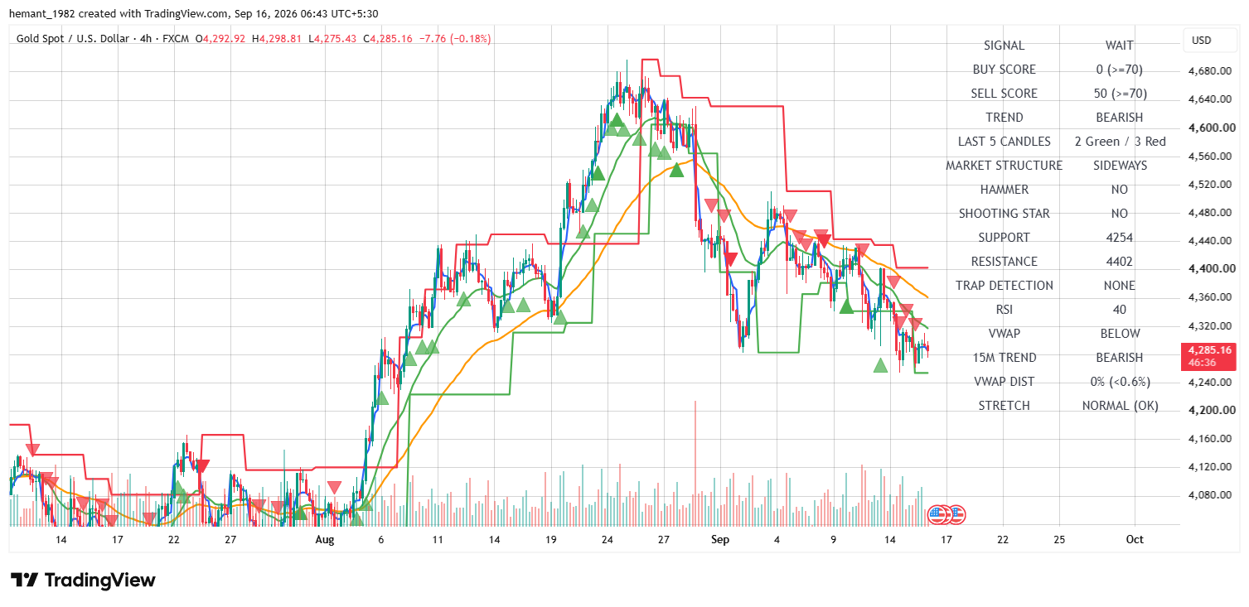Image resolution: width=1249 pixels, height=607 pixels.
Task: Click the RSI label
Action: (1005, 310)
